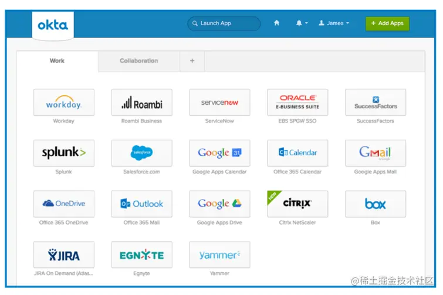Click the SuccessFactors label under its tile
The height and width of the screenshot is (295, 443).
pos(375,121)
